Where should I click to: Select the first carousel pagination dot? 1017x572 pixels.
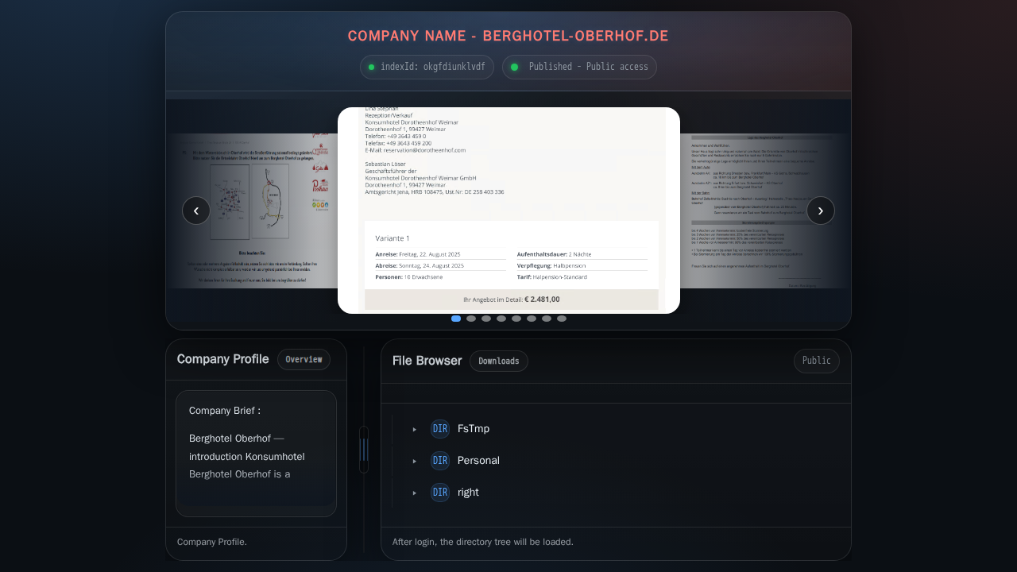(x=456, y=319)
